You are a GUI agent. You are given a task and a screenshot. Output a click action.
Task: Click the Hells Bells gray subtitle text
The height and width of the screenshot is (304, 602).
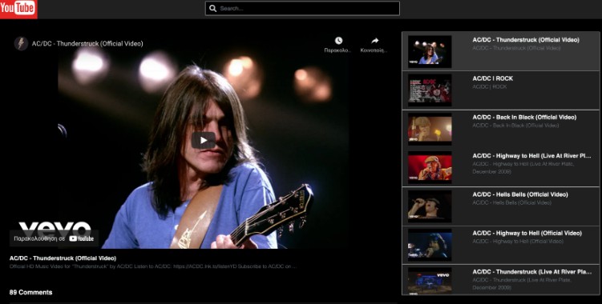(511, 202)
